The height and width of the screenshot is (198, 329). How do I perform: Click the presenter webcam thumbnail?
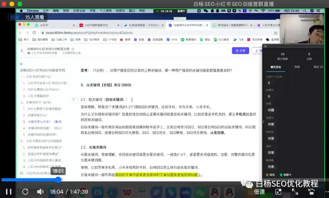pyautogui.click(x=302, y=29)
